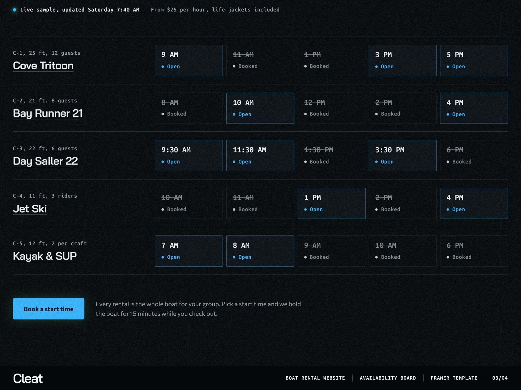Click the Book a start time button
521x390 pixels.
coord(49,309)
